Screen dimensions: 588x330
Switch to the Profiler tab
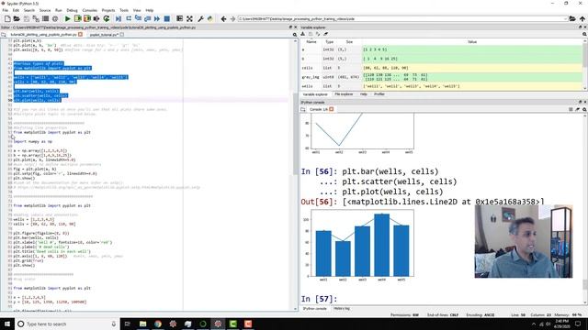pos(379,94)
